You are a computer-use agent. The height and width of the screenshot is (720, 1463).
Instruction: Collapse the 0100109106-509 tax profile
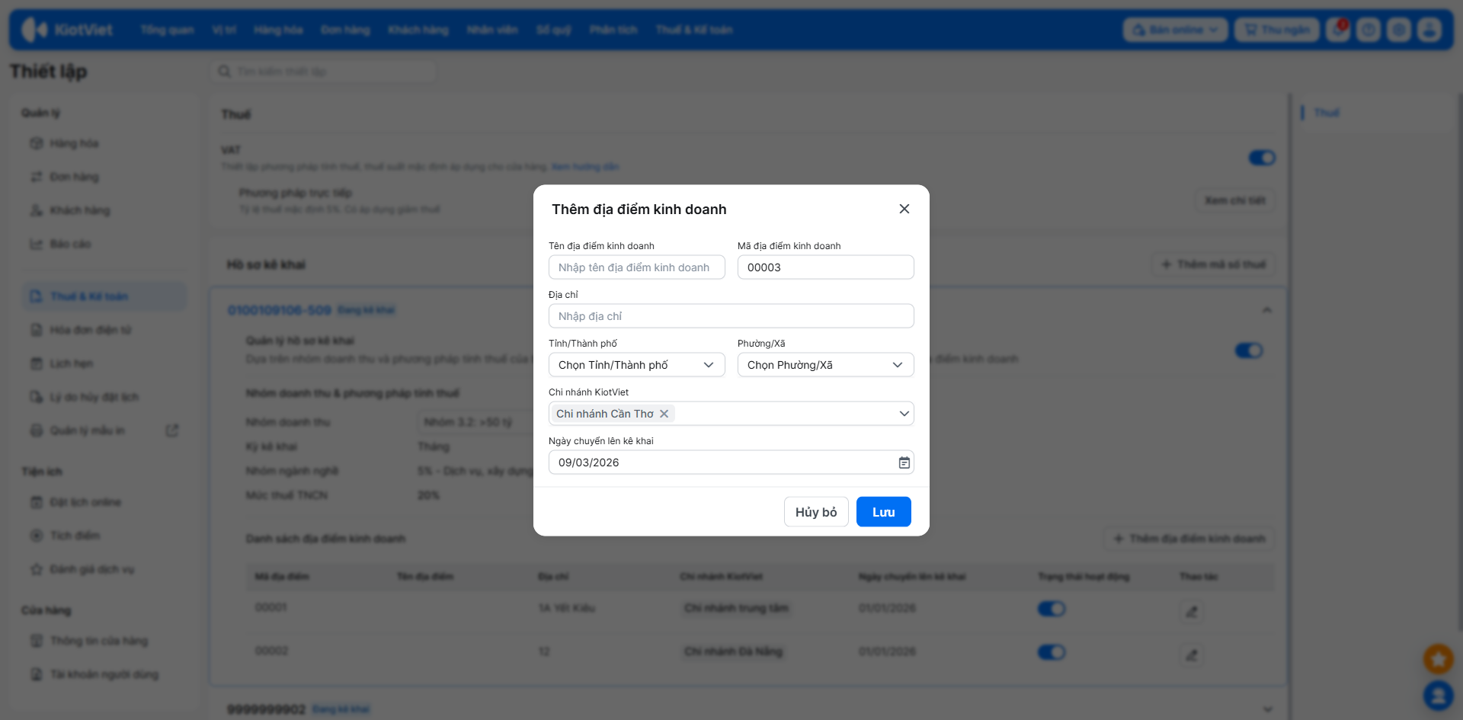[1266, 310]
